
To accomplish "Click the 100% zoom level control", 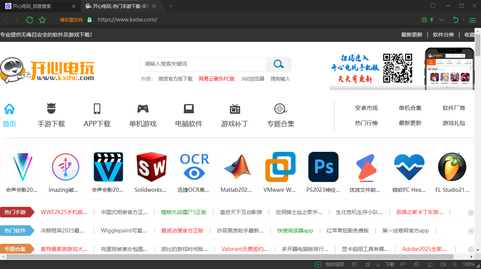I will tap(469, 264).
